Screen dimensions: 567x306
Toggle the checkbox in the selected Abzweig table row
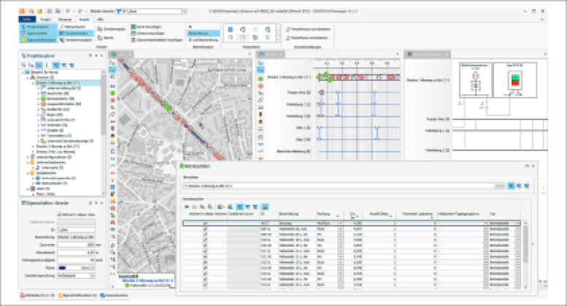point(205,224)
